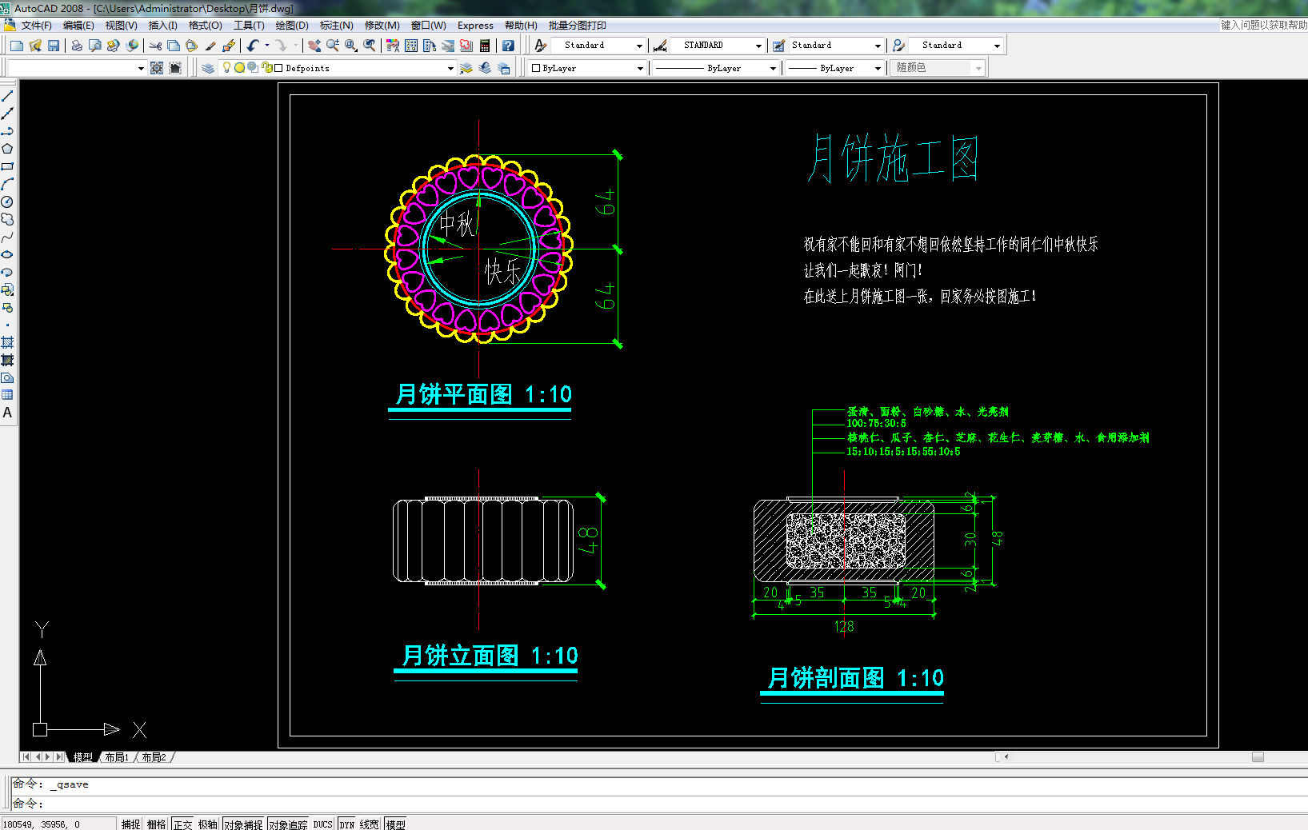The width and height of the screenshot is (1308, 830).
Task: Open the 文件(F) menu
Action: point(36,26)
